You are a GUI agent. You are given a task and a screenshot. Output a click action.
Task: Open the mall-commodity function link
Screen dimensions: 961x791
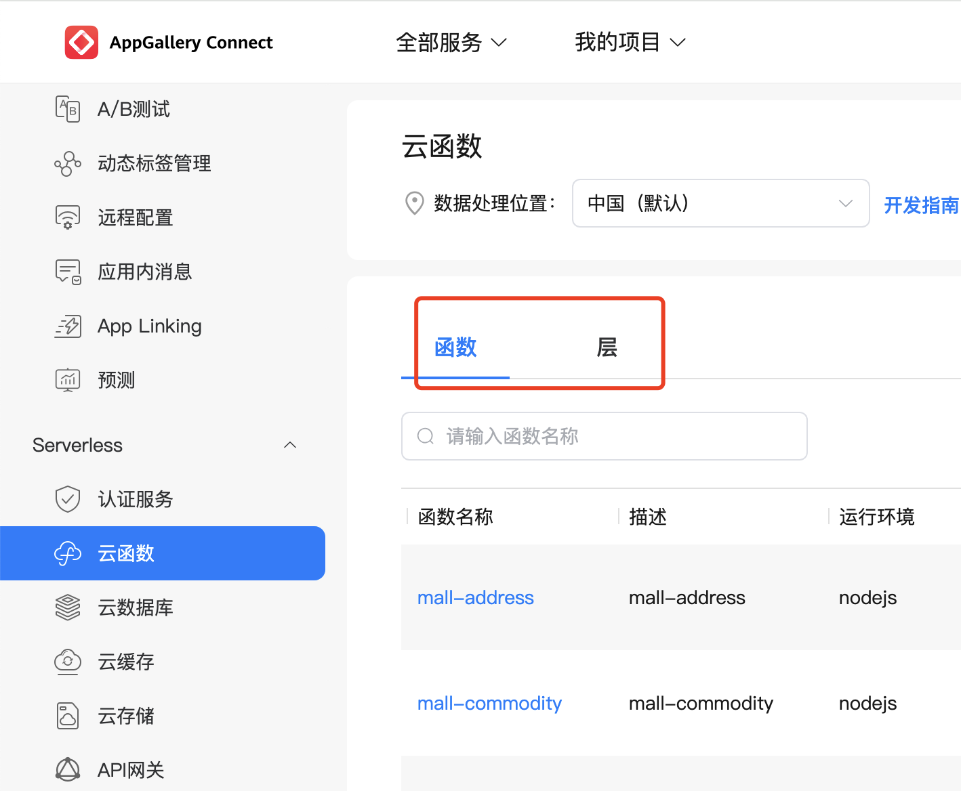click(x=489, y=703)
